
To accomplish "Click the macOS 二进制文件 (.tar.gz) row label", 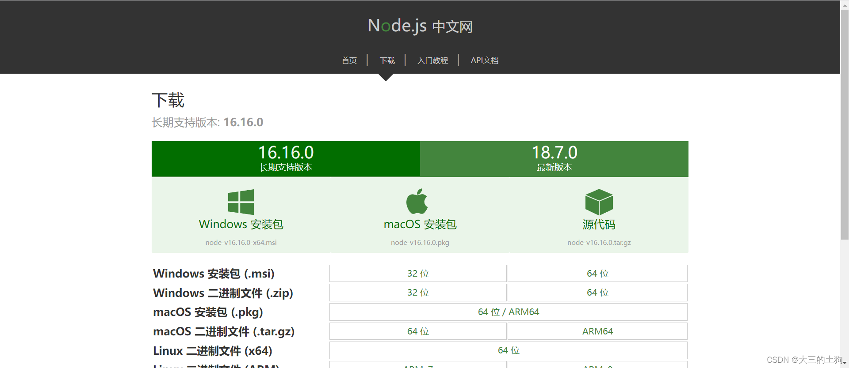I will pos(224,332).
